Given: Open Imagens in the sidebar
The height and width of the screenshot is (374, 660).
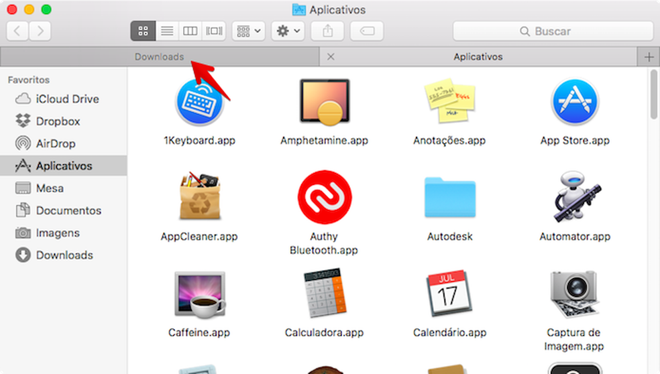Looking at the screenshot, I should tap(64, 233).
